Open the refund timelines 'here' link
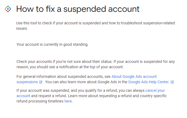This screenshot has width=187, height=118. [68, 101]
